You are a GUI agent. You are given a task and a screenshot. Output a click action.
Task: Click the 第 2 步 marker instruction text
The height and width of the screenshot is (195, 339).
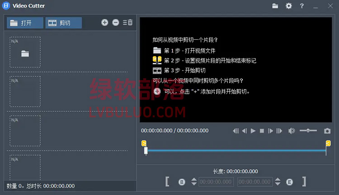(x=210, y=61)
